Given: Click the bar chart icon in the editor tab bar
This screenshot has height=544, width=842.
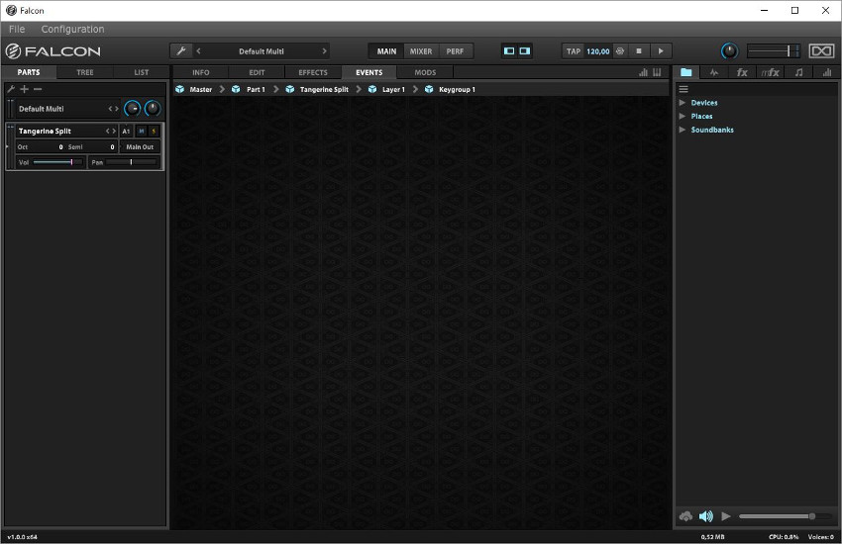Looking at the screenshot, I should (x=643, y=72).
